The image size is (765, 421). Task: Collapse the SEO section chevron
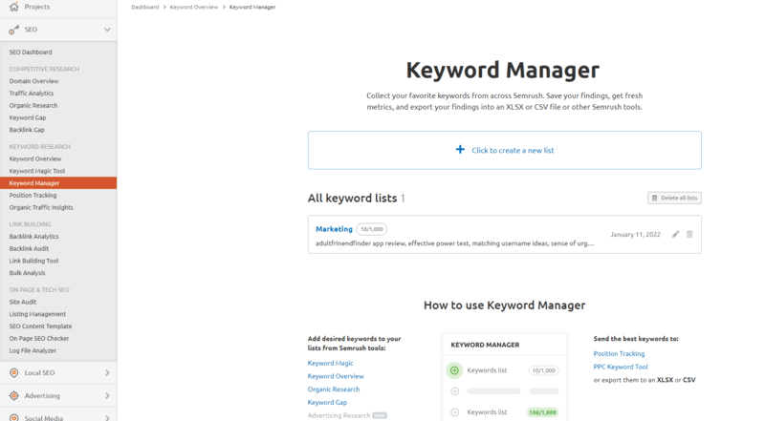[x=107, y=30]
